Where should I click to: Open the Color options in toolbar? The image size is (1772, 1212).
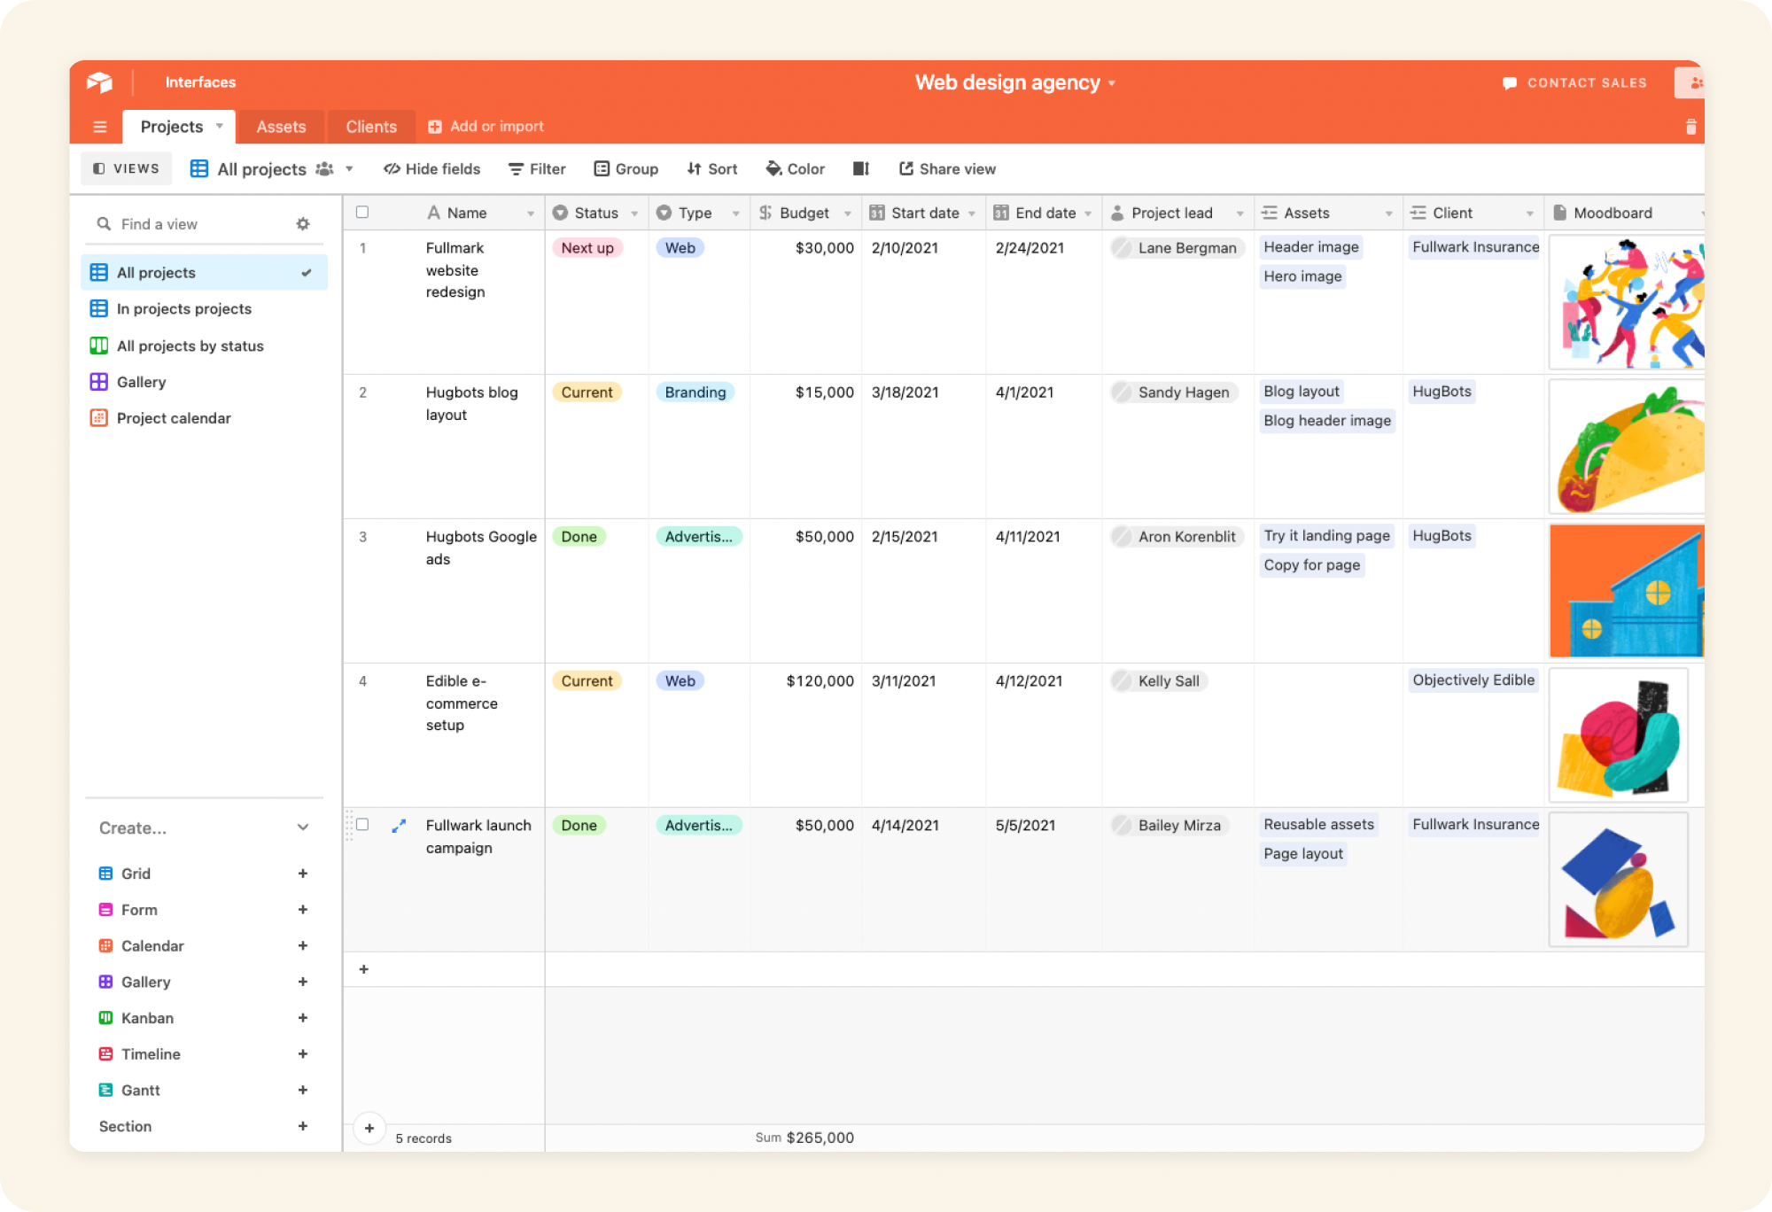(x=795, y=168)
